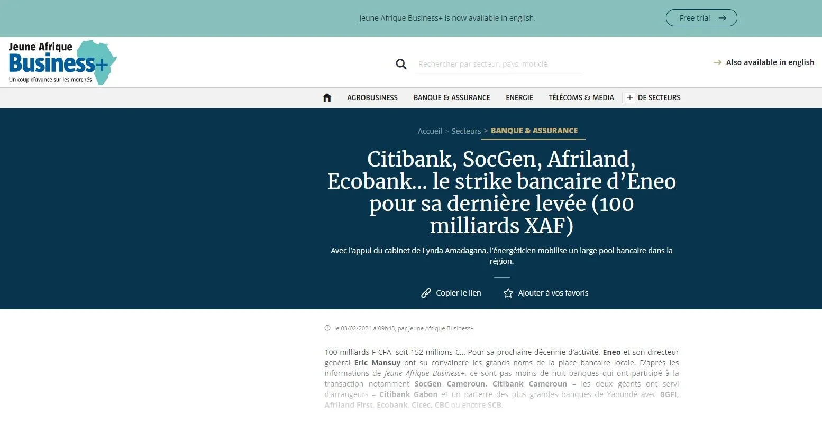The width and height of the screenshot is (822, 423).
Task: Click the article headline Citibank, SocGen, Afriland
Action: (x=501, y=192)
